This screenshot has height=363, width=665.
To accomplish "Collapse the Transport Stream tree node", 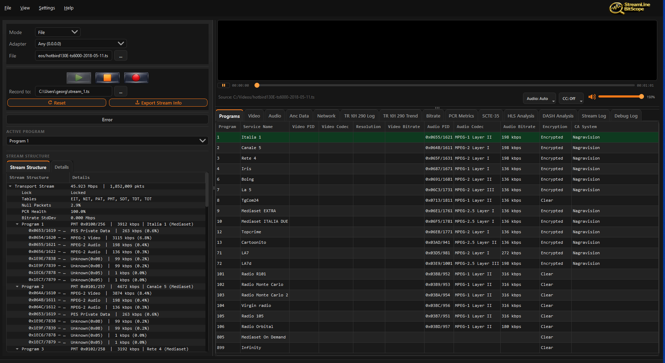I will tap(10, 186).
